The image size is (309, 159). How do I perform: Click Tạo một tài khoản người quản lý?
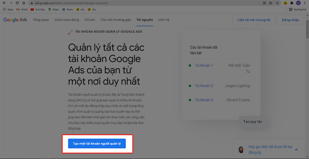point(97,143)
